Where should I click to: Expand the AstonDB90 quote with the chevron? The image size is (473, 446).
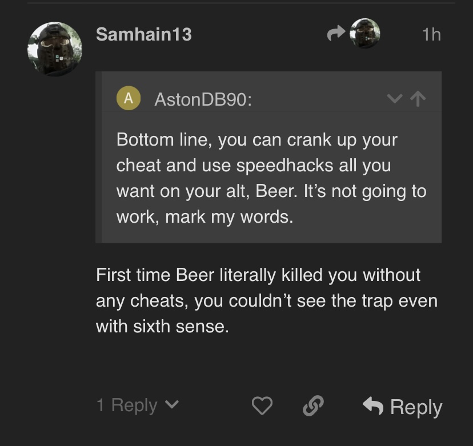click(x=394, y=99)
